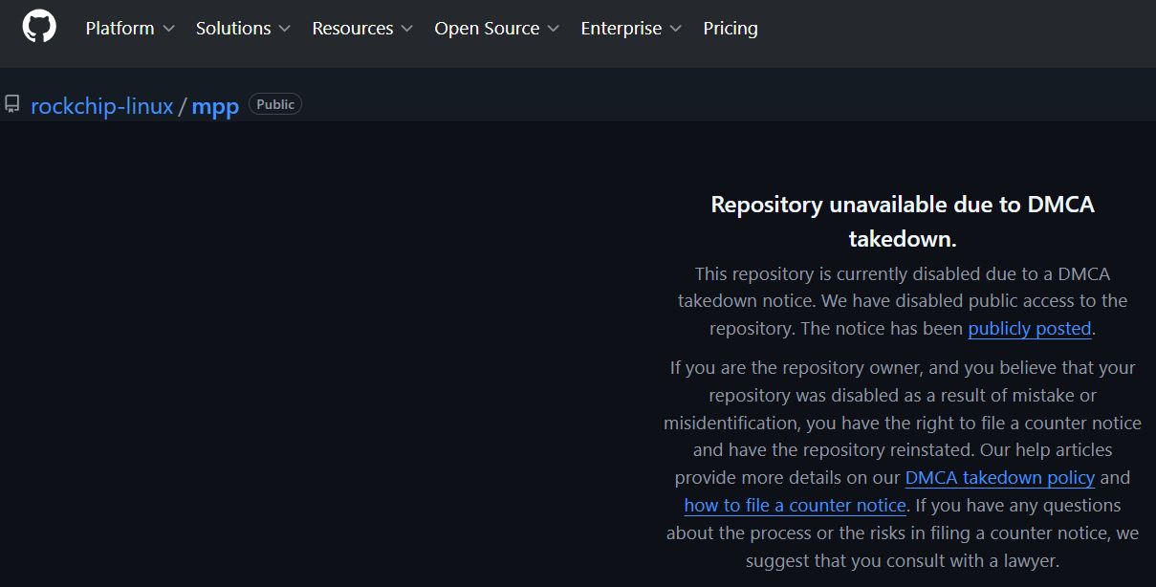Select the Solutions menu item
1156x587 pixels.
click(x=233, y=29)
